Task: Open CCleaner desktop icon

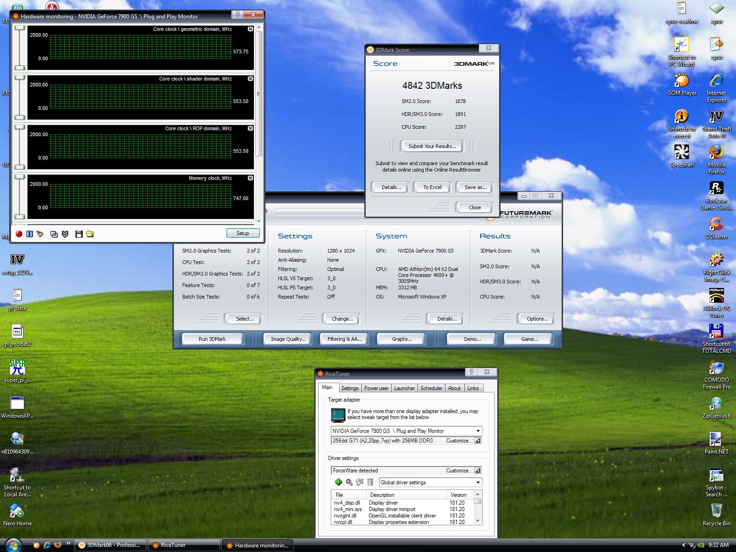Action: coord(716,228)
